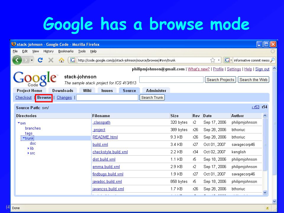This screenshot has height=213, width=284.
Task: Click the Sign out link
Action: point(262,69)
